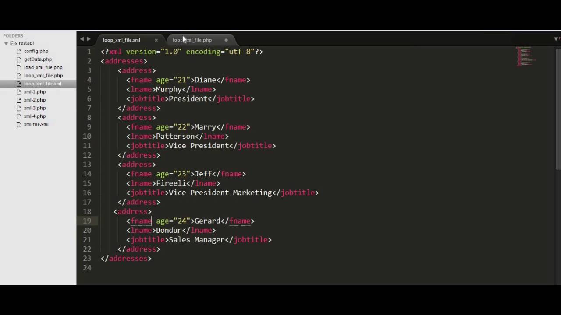
Task: Click age="24" attribute on line 19
Action: (x=173, y=221)
